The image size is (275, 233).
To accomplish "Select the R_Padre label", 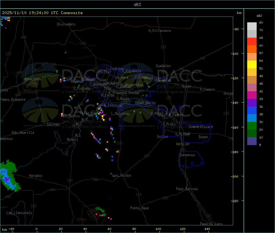I will click(x=175, y=115).
